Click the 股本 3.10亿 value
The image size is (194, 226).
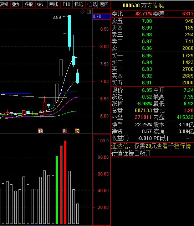[x=186, y=125]
